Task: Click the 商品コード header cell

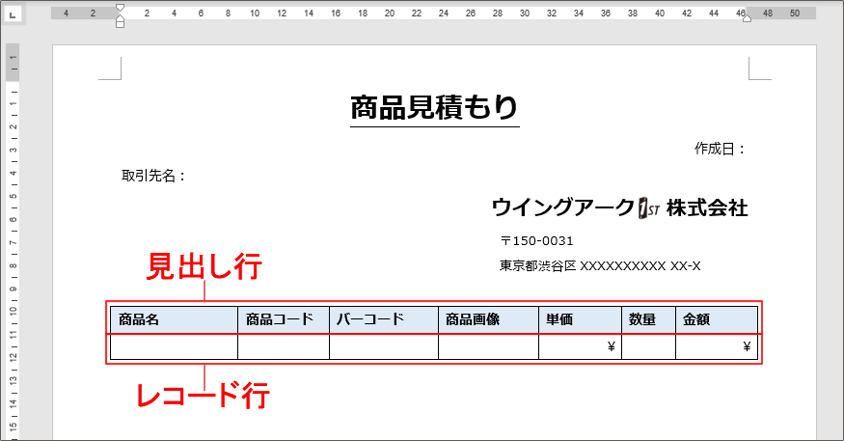Action: (284, 319)
